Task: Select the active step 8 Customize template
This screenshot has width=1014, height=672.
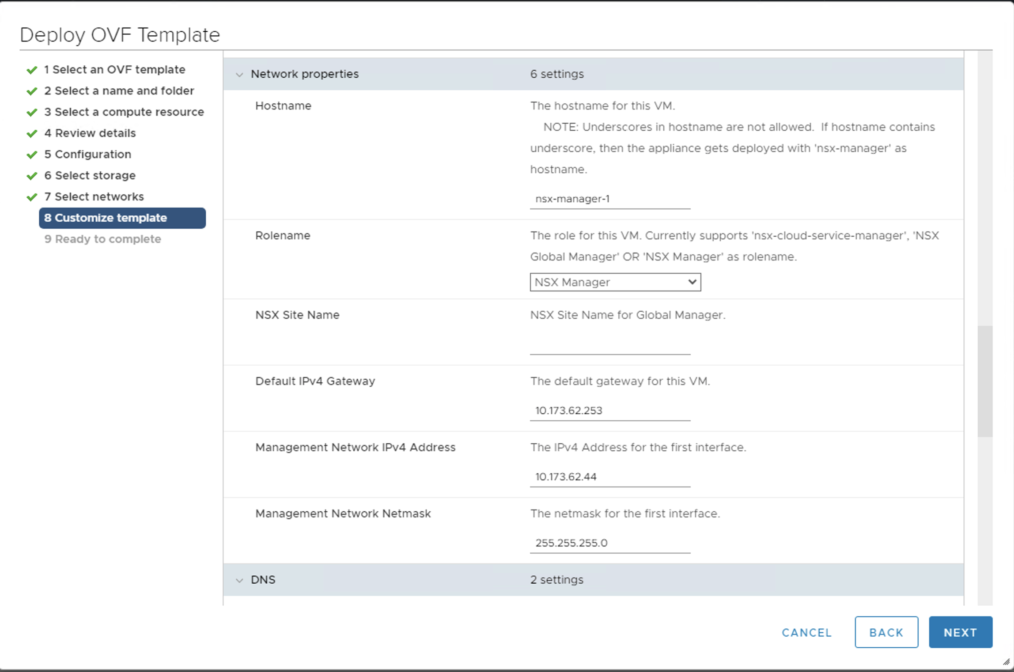Action: pos(122,218)
